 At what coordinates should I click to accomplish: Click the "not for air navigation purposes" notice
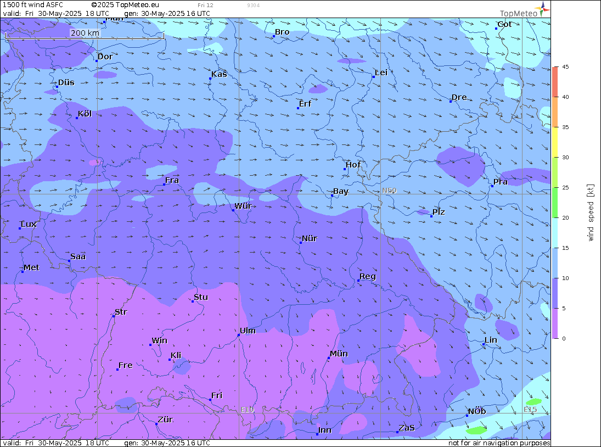click(x=499, y=443)
